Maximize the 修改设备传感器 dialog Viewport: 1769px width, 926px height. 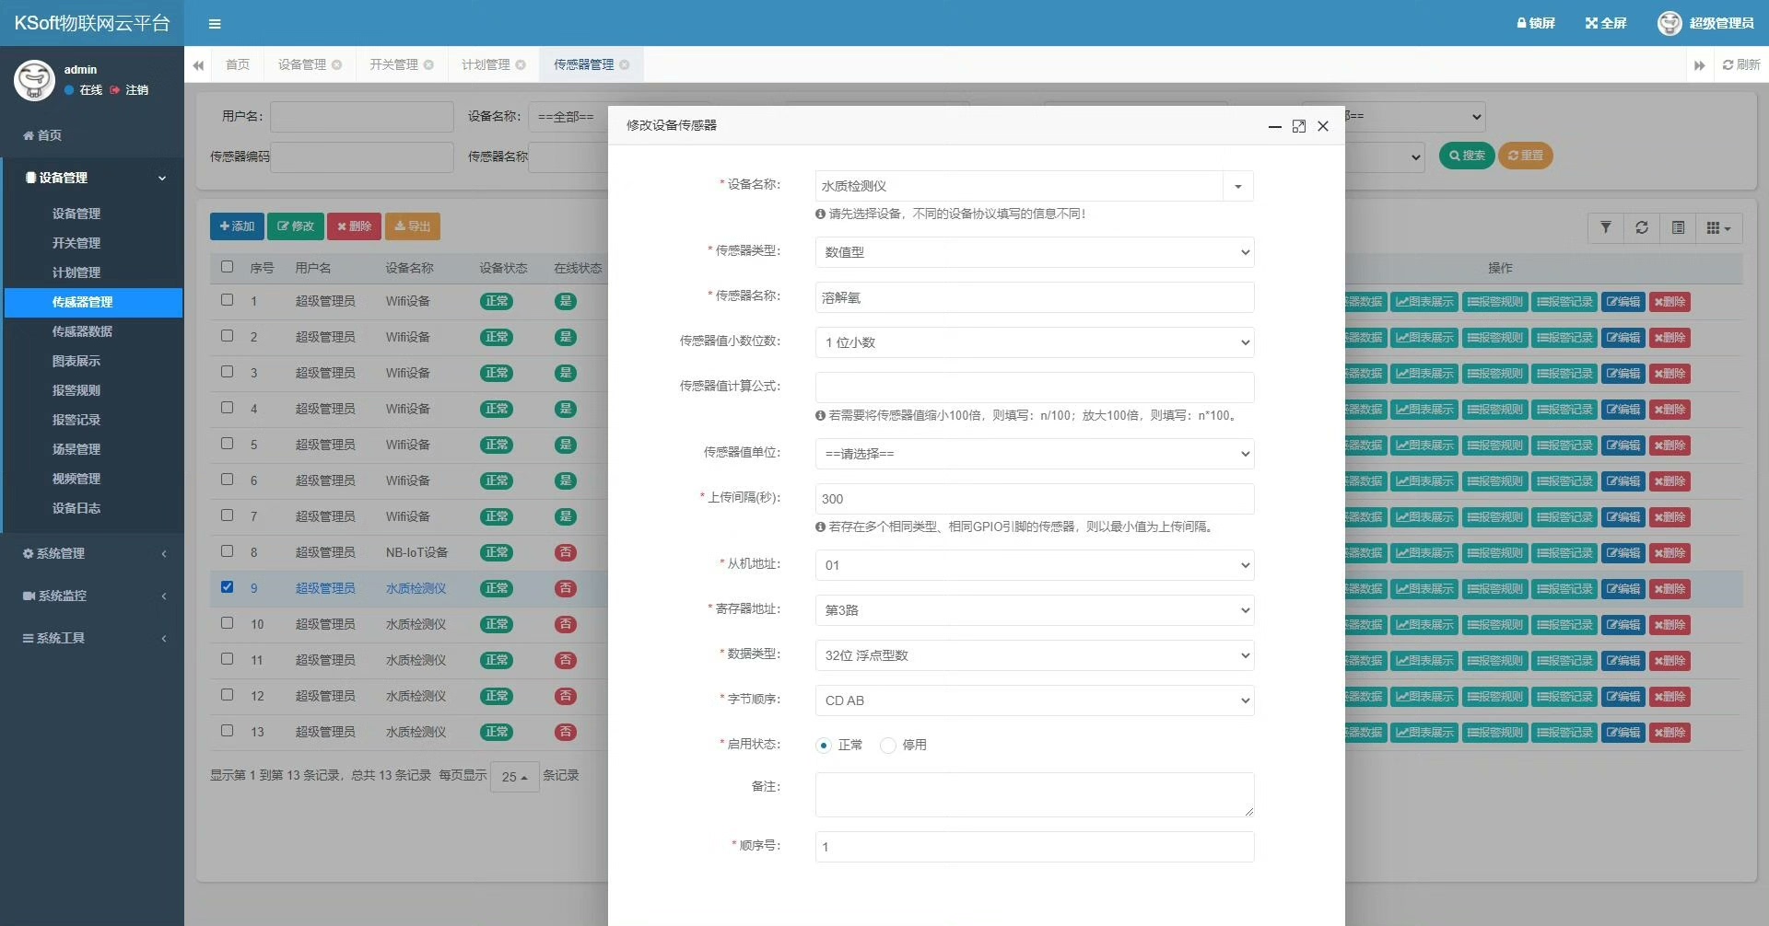(x=1299, y=126)
